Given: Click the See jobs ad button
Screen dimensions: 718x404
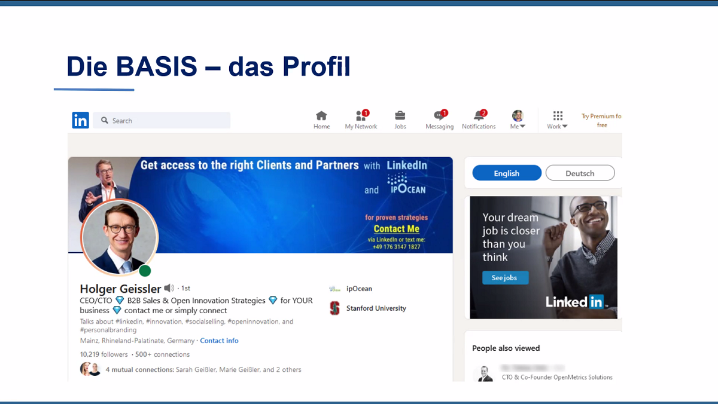Looking at the screenshot, I should [x=506, y=278].
